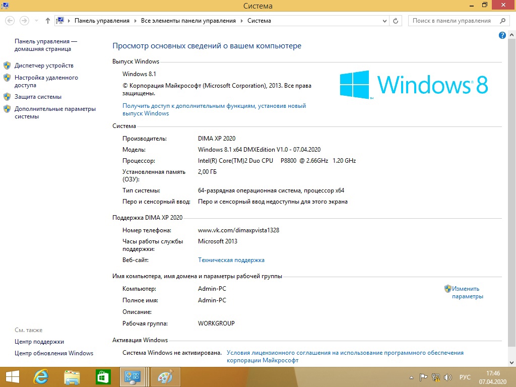Open System Protection link
The image size is (516, 387).
point(38,97)
